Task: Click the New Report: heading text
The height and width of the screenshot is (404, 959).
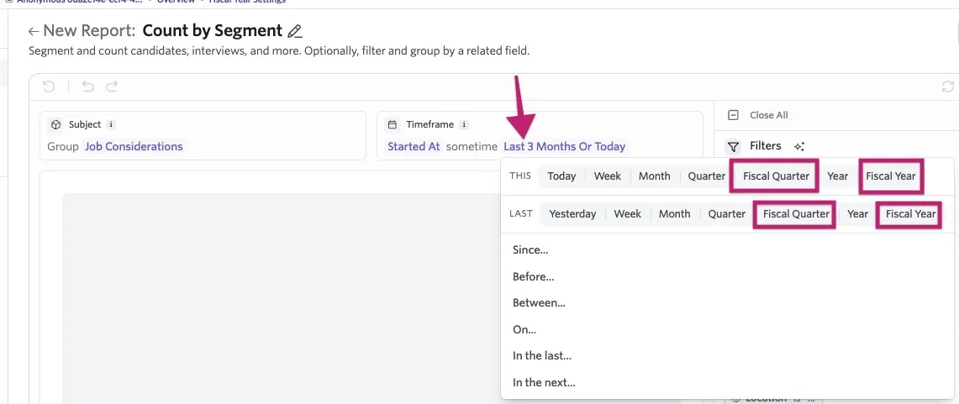Action: pos(89,30)
